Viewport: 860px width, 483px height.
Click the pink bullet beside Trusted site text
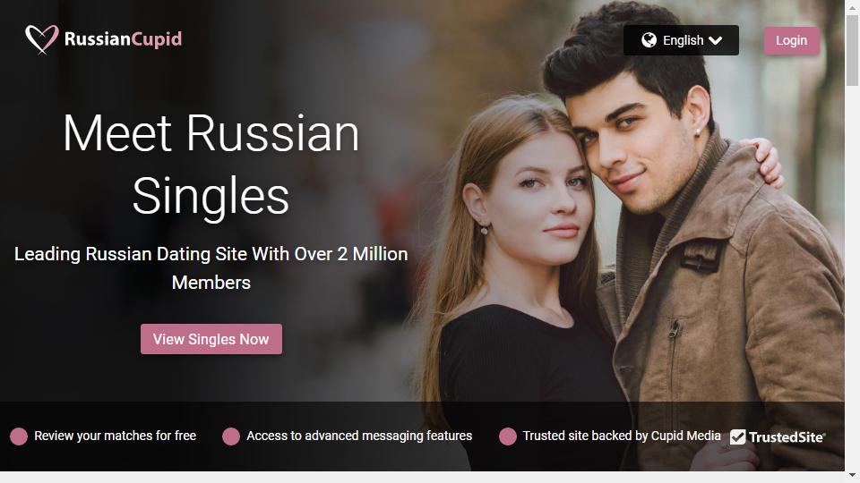tap(507, 436)
